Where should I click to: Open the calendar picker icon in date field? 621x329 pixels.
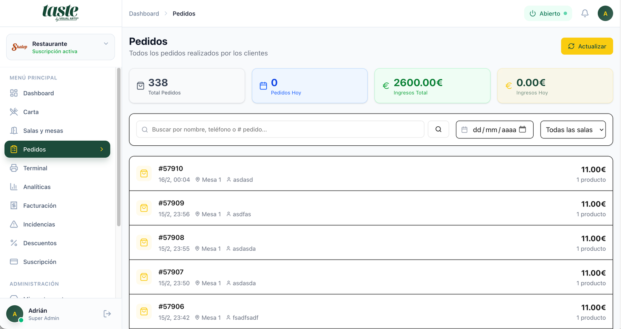click(522, 129)
